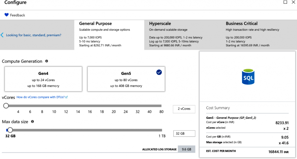Switch to the General Purpose tier tab

pos(109,35)
